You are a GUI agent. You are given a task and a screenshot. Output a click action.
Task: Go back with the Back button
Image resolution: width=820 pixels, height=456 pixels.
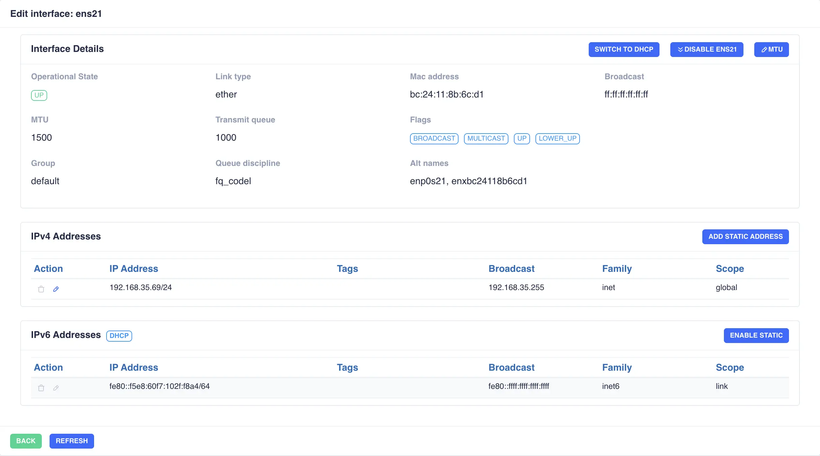point(26,441)
